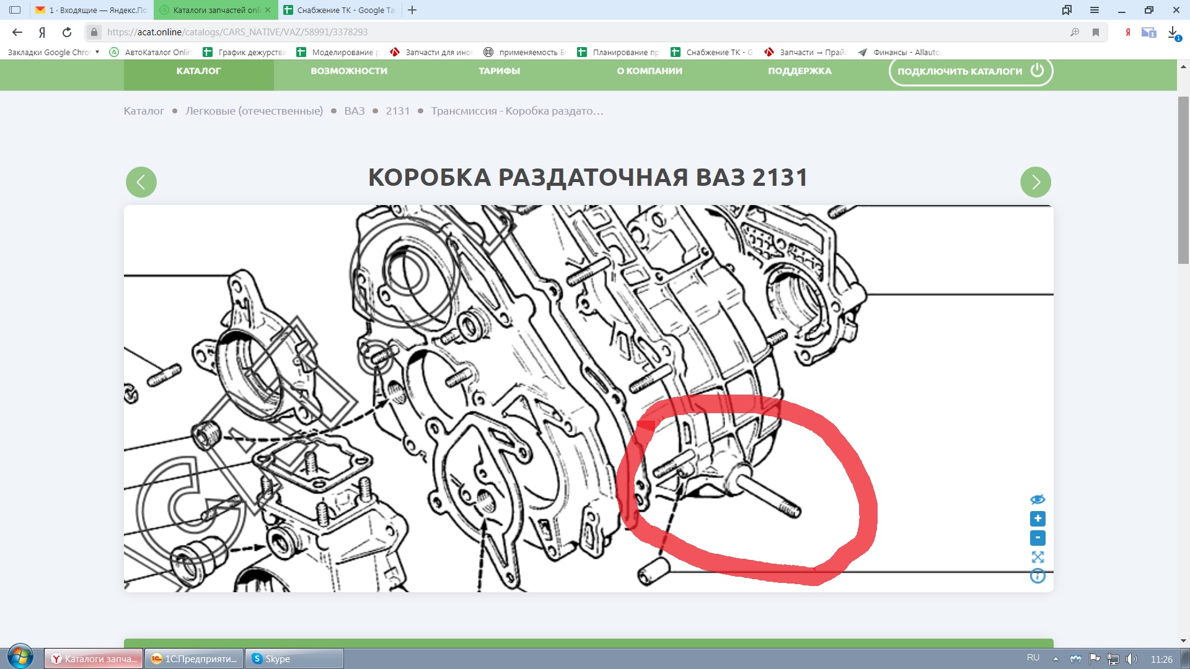
Task: Open the АвтоКаталог Onlin bookmark
Action: tap(151, 52)
